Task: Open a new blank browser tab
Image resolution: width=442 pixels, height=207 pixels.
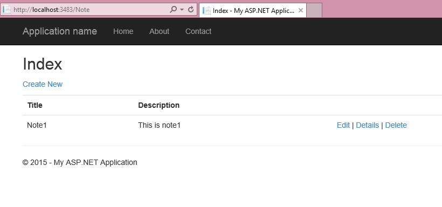Action: (314, 10)
